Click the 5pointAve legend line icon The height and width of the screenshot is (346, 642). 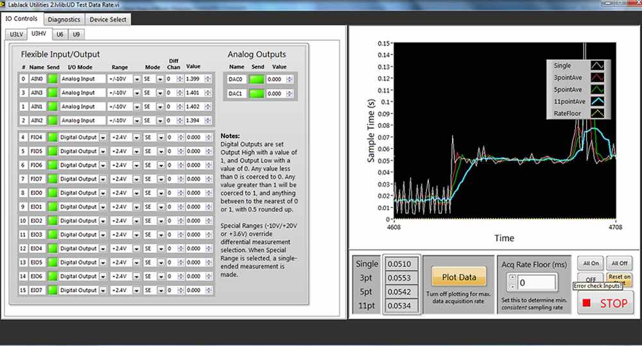point(597,90)
